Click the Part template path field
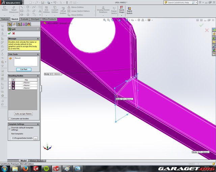Image resolution: width=216 pixels, height=172 pixels. coord(22,138)
